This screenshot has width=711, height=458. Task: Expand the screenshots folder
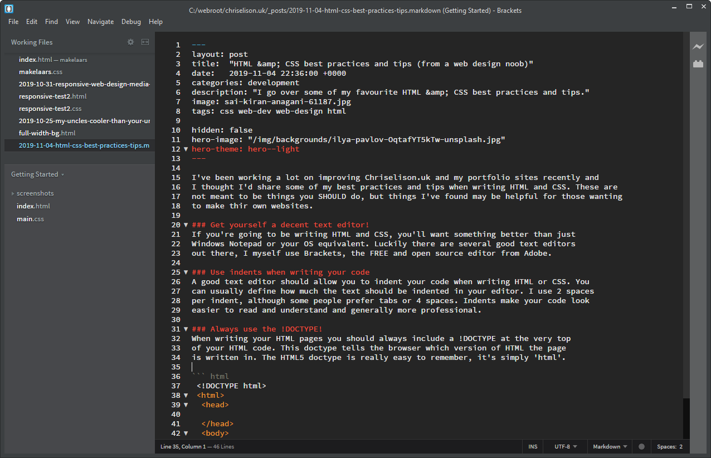[12, 193]
